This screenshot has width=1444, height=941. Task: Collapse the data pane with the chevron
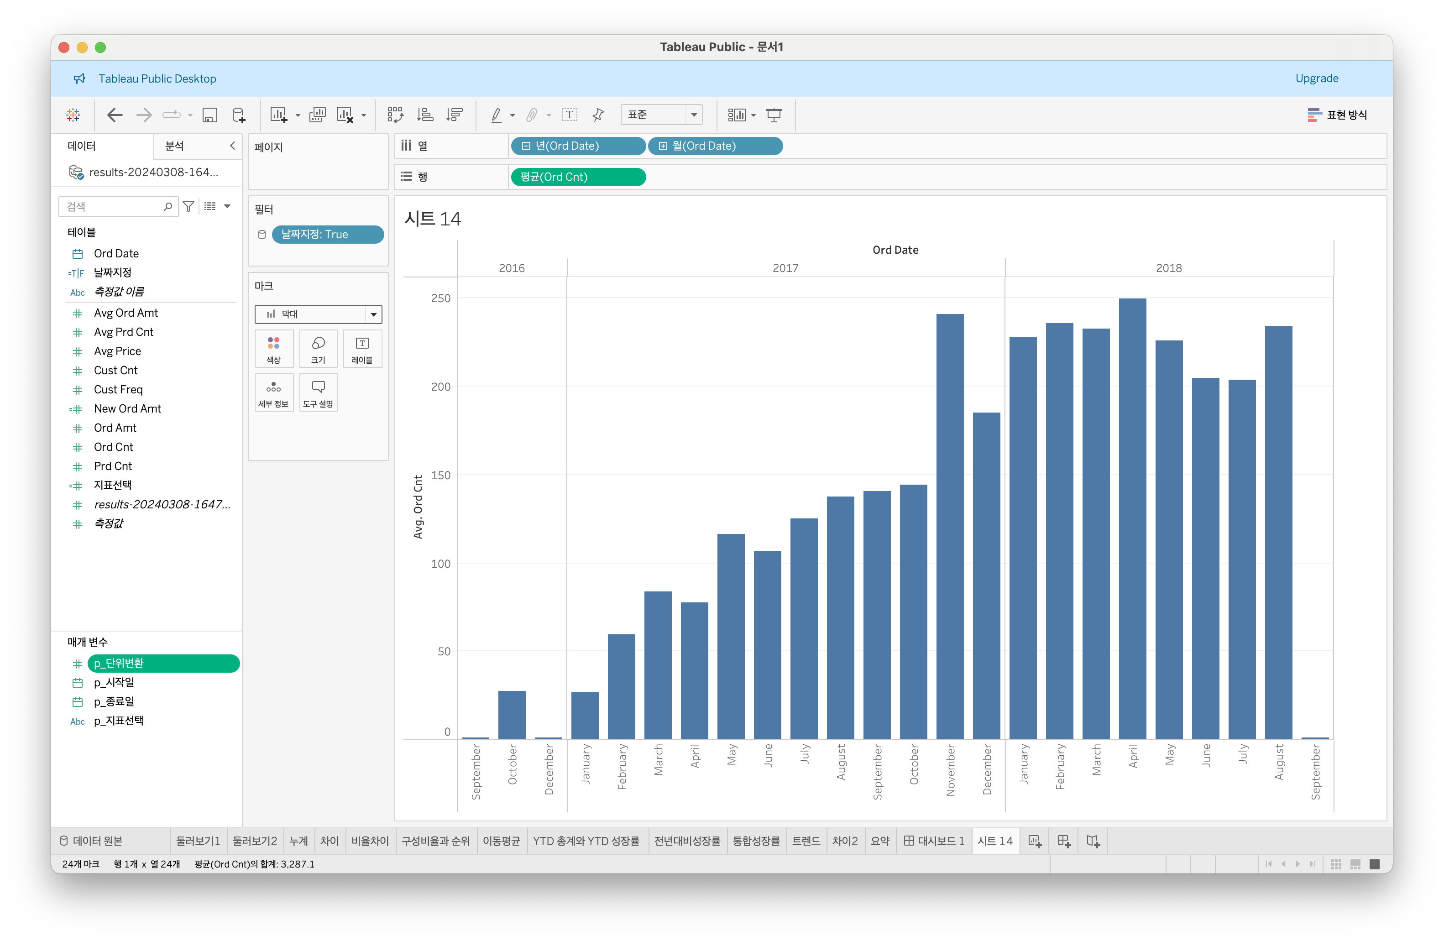(232, 146)
